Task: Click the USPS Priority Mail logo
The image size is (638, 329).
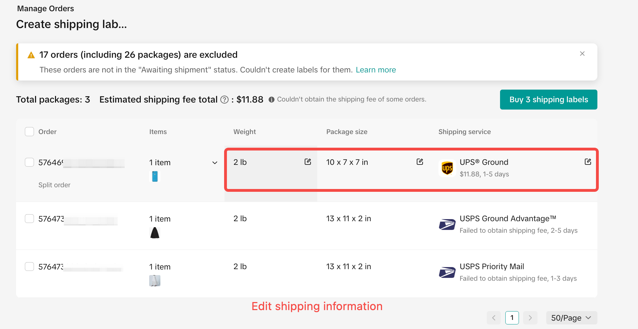Action: tap(447, 272)
